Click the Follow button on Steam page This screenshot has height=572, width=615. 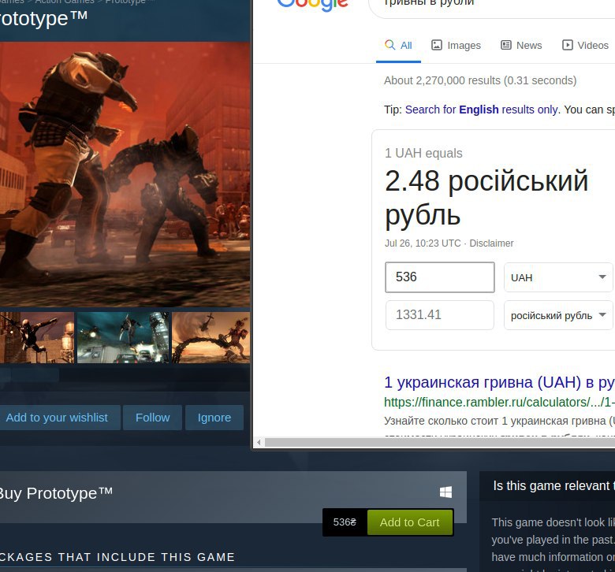[153, 418]
